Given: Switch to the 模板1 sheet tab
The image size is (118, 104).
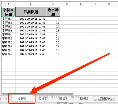Looking at the screenshot, I should pos(43,98).
